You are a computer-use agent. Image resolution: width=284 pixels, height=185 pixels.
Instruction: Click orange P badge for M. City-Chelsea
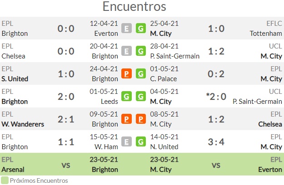[141, 119]
